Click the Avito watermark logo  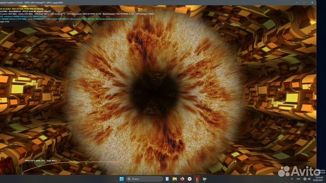[x=299, y=171]
